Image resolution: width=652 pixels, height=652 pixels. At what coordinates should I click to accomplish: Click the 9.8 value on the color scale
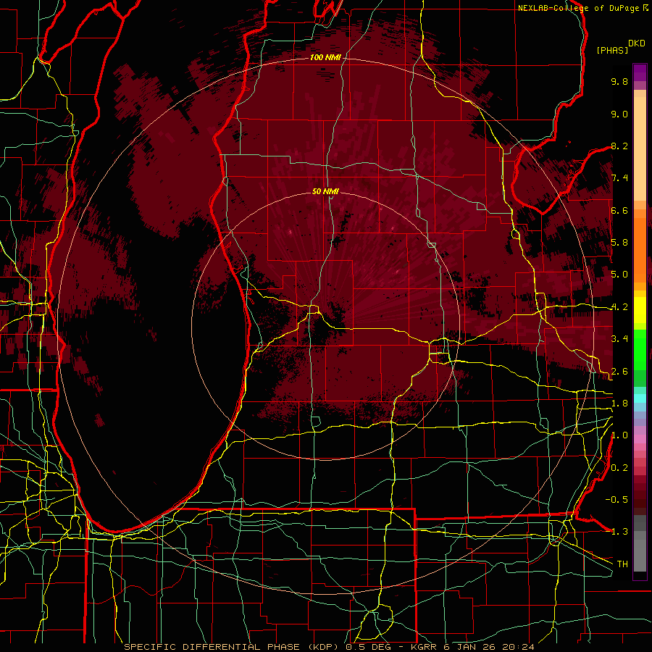tap(619, 81)
